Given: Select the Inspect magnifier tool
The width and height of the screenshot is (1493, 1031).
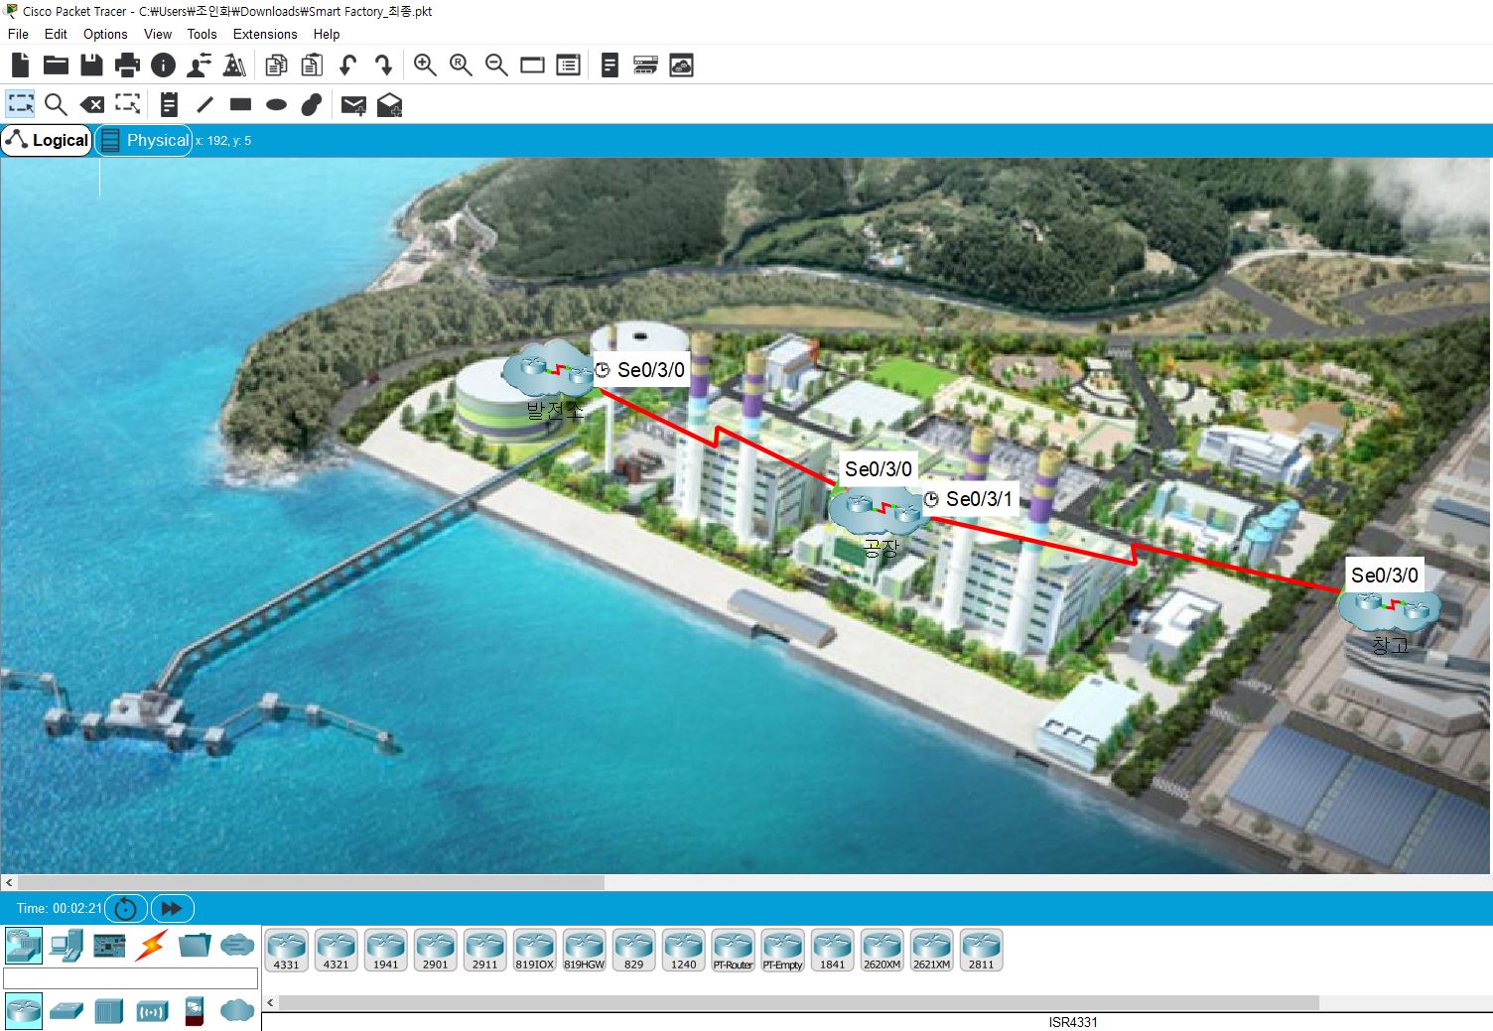Looking at the screenshot, I should coord(56,103).
